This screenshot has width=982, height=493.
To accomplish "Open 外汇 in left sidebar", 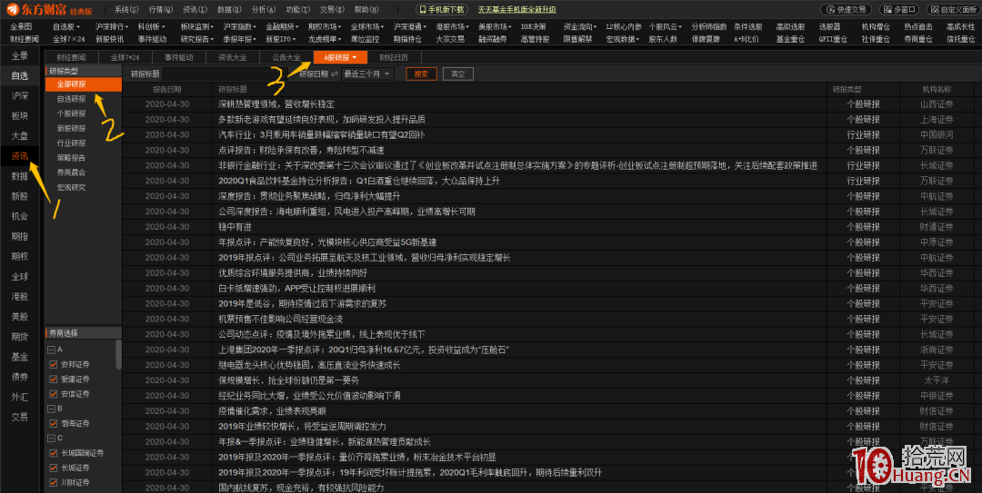I will click(x=19, y=397).
